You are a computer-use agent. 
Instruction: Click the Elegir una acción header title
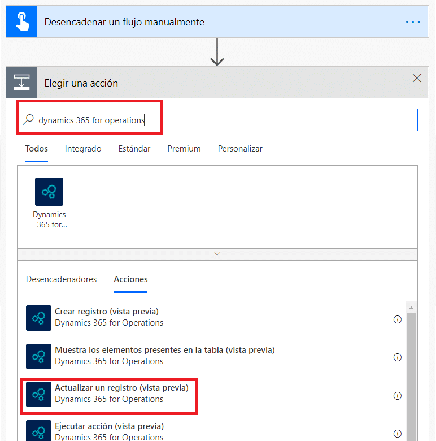click(81, 83)
